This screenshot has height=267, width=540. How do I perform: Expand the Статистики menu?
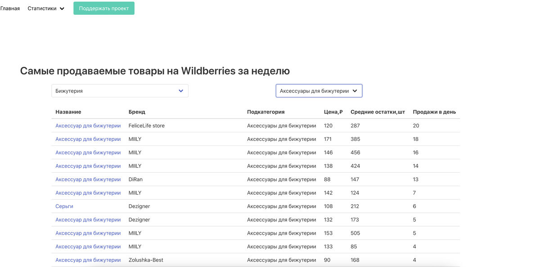[46, 9]
